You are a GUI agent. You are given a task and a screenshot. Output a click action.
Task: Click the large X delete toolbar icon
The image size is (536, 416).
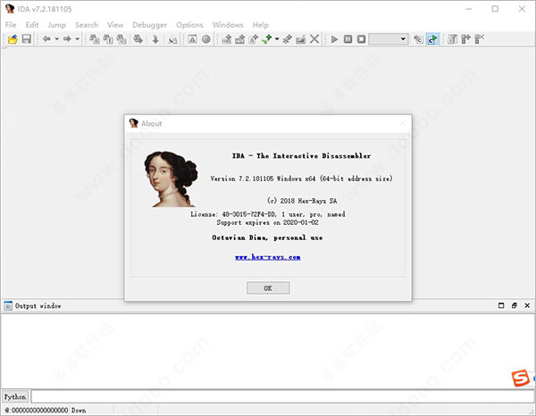pyautogui.click(x=314, y=39)
